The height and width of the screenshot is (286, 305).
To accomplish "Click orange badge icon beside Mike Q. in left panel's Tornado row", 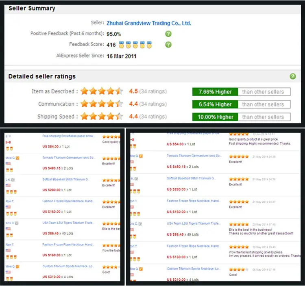I will point(17,158).
